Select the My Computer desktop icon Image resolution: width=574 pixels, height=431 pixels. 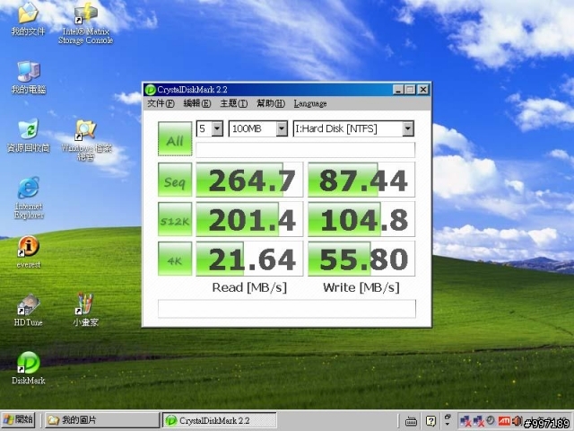click(29, 72)
